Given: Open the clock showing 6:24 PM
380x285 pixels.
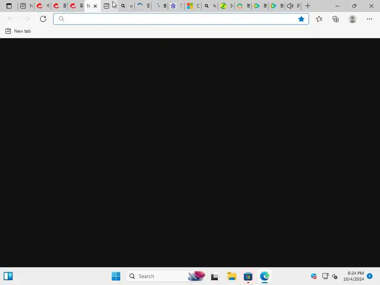Looking at the screenshot, I should pyautogui.click(x=354, y=276).
